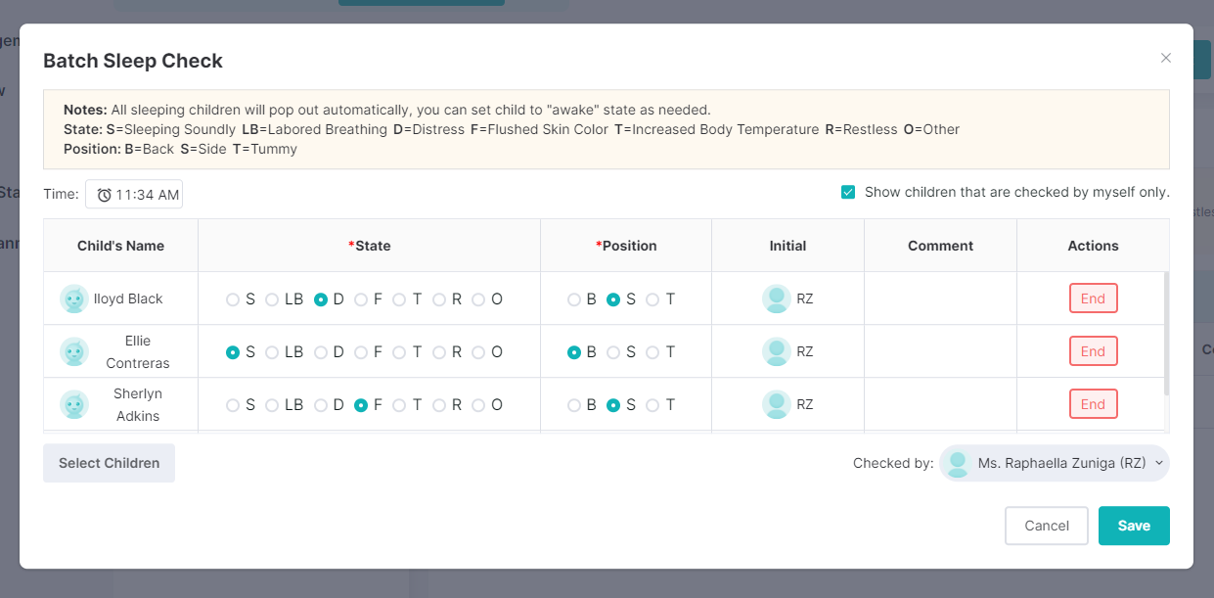Viewport: 1214px width, 598px height.
Task: Click RZ initial avatar in Sherlyn Adkins row
Action: pos(777,404)
